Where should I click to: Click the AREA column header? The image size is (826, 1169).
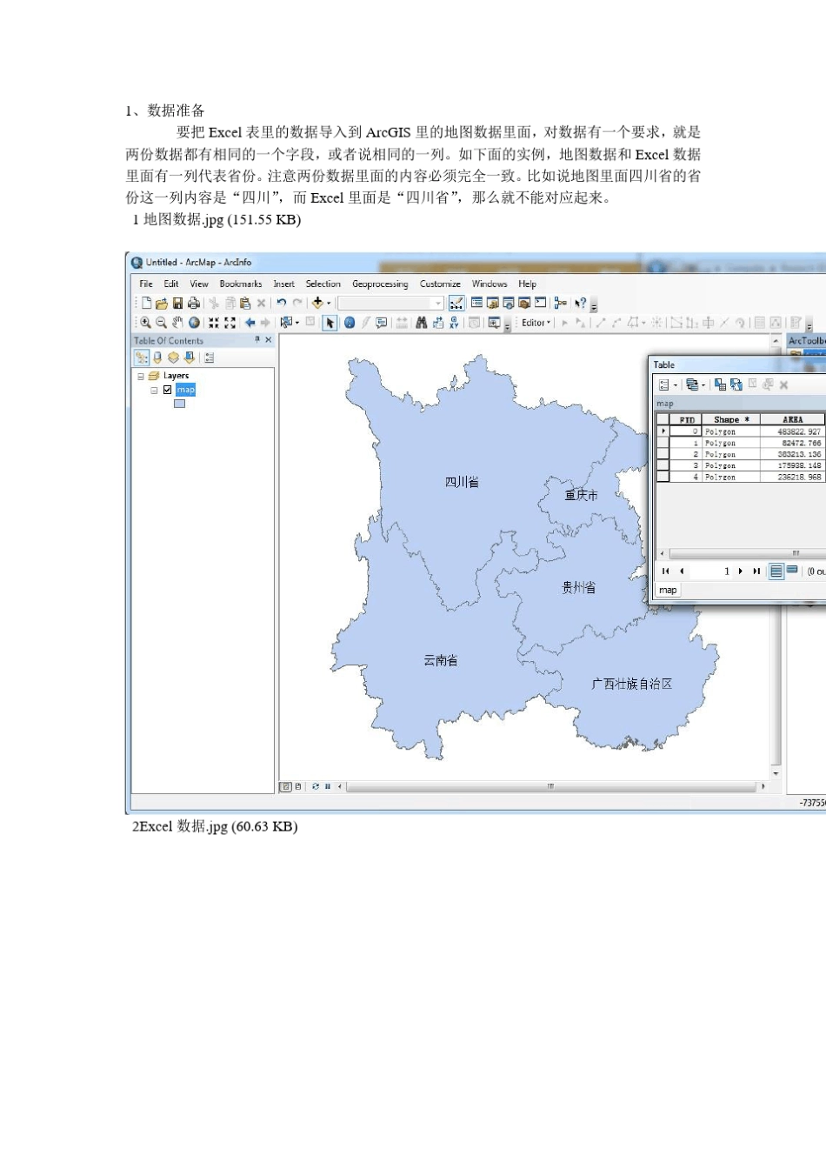[792, 419]
